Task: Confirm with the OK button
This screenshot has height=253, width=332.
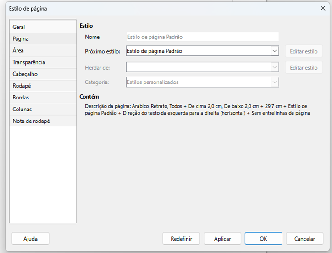Action: [263, 239]
